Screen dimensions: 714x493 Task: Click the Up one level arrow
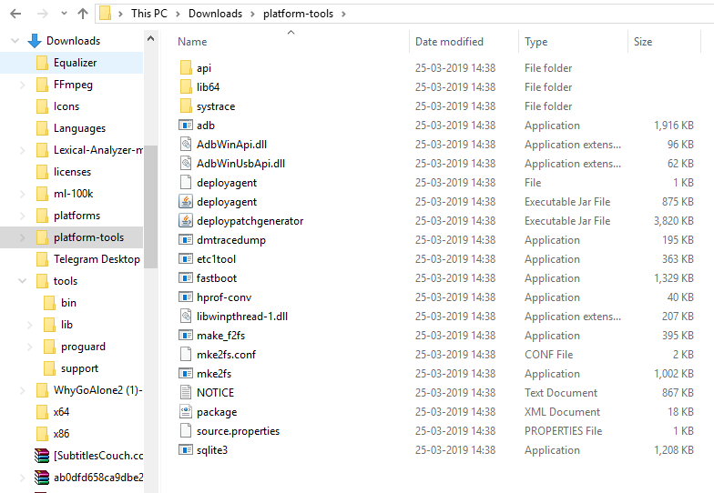pyautogui.click(x=83, y=14)
